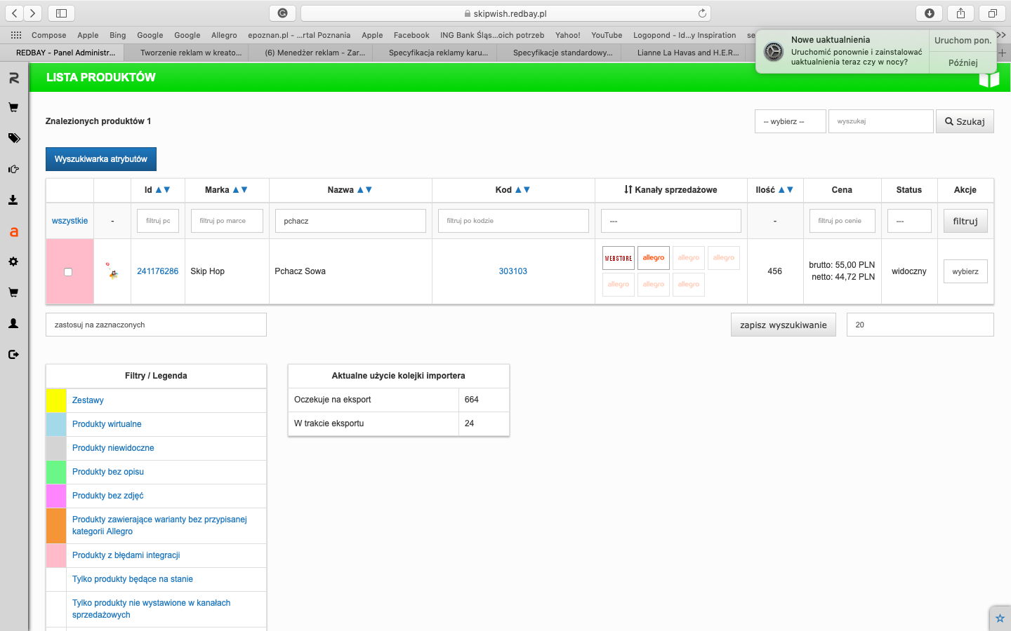Expand the Kanały sprzedażowe filter dropdown
This screenshot has height=631, width=1011.
click(x=670, y=221)
